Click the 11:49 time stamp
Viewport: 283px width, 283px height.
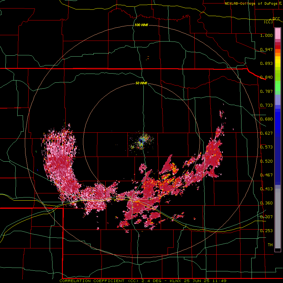point(219,281)
